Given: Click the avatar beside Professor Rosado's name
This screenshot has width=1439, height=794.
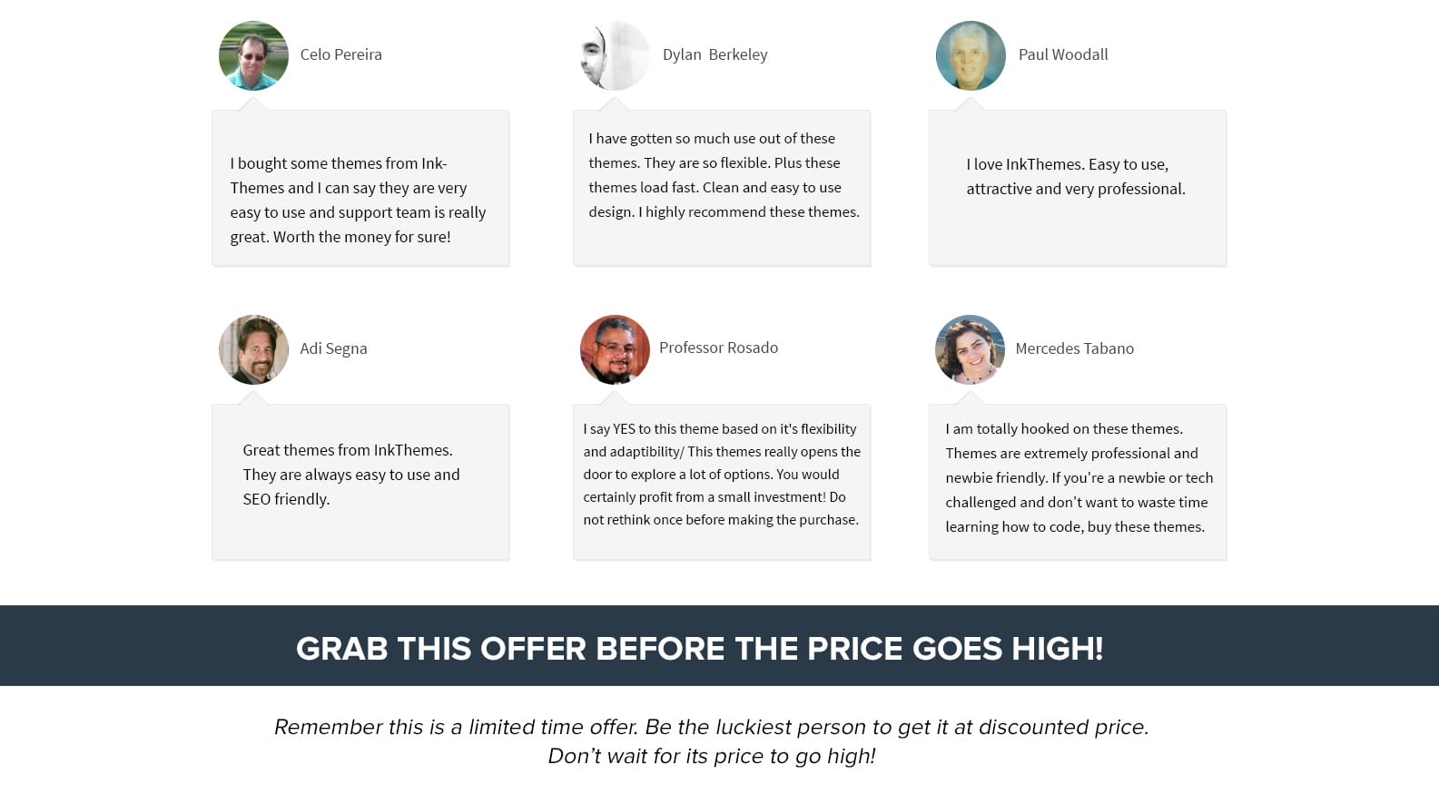Looking at the screenshot, I should point(615,349).
